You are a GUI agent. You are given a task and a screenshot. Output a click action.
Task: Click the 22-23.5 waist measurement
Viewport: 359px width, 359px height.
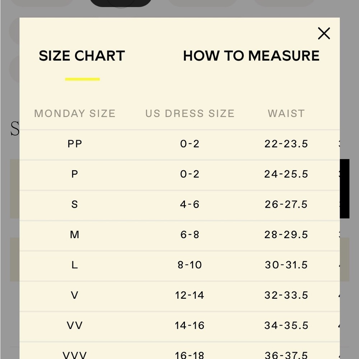[x=286, y=144]
